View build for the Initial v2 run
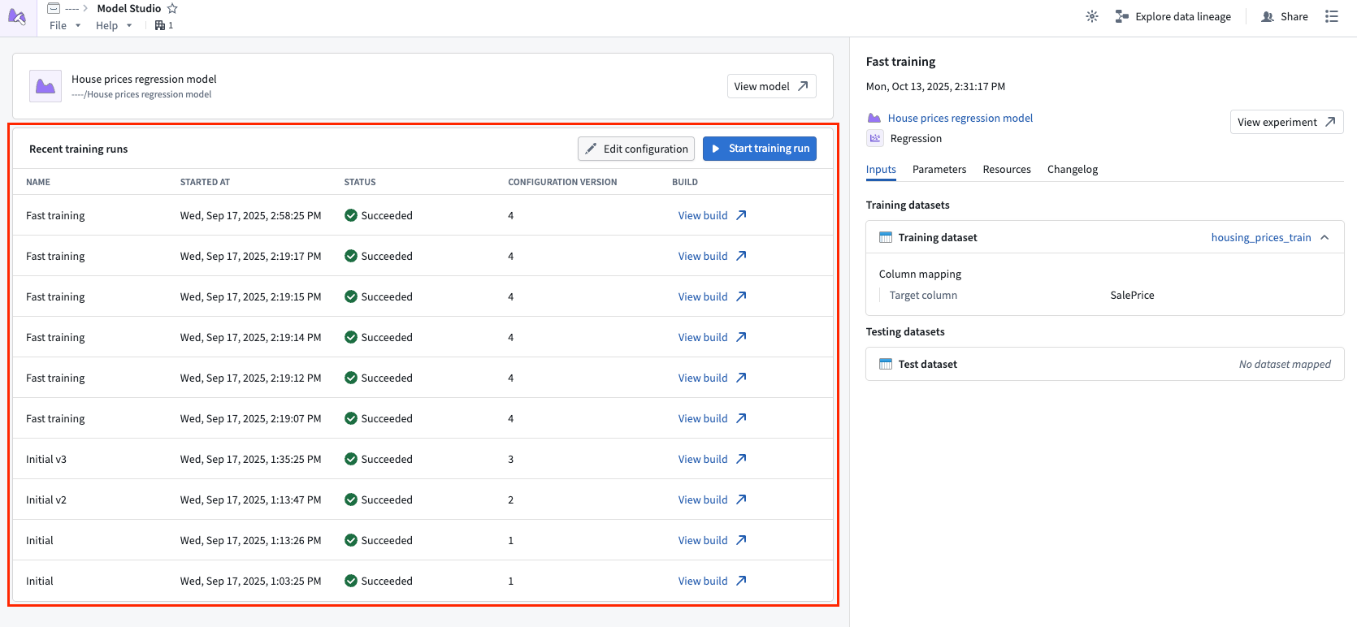Image resolution: width=1357 pixels, height=627 pixels. pos(713,499)
